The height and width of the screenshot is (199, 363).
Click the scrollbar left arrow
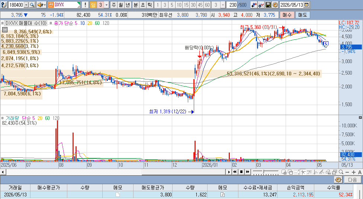pyautogui.click(x=3, y=172)
